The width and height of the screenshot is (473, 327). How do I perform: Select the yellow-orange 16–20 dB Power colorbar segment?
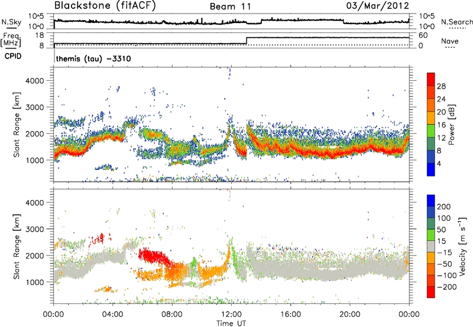tap(431, 118)
